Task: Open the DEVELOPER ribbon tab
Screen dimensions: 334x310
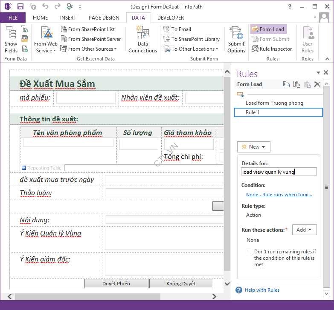Action: (x=171, y=18)
